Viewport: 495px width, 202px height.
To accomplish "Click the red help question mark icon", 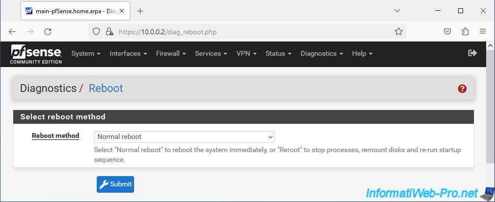I will tap(462, 89).
